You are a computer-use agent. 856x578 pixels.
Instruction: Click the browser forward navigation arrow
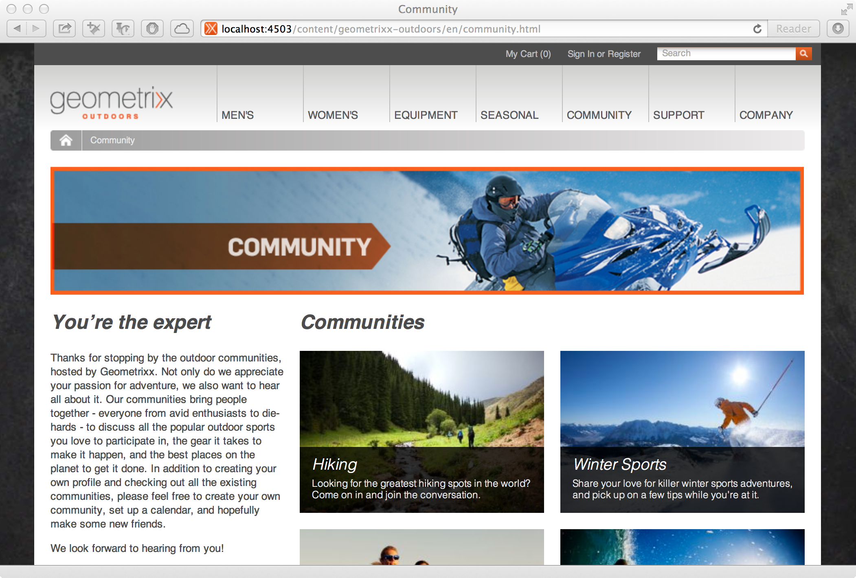[x=36, y=29]
